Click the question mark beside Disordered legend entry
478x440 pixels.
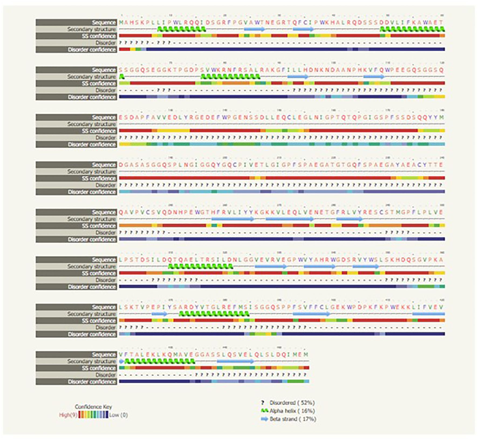[x=262, y=403]
